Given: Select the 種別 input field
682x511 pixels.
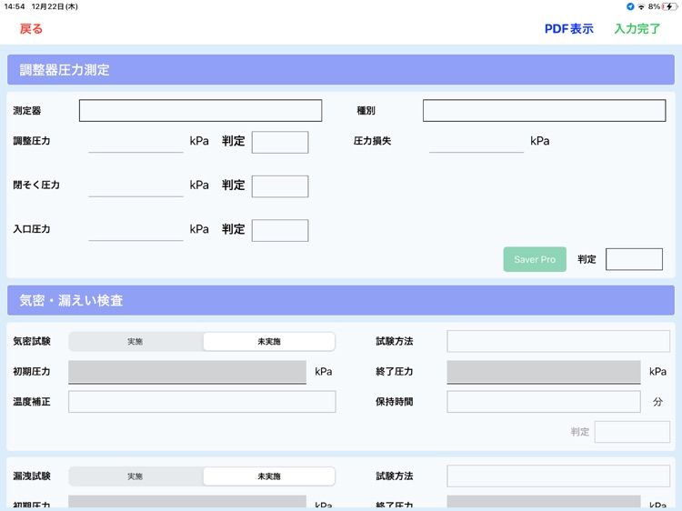Looking at the screenshot, I should click(544, 110).
